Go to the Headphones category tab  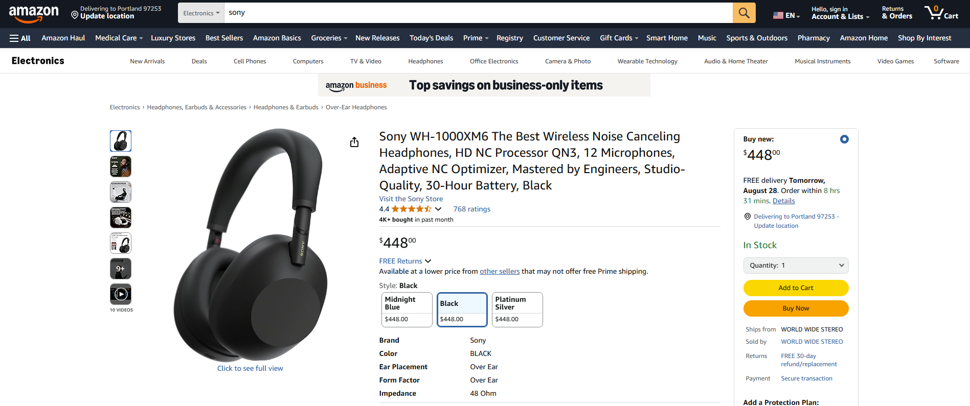coord(425,61)
